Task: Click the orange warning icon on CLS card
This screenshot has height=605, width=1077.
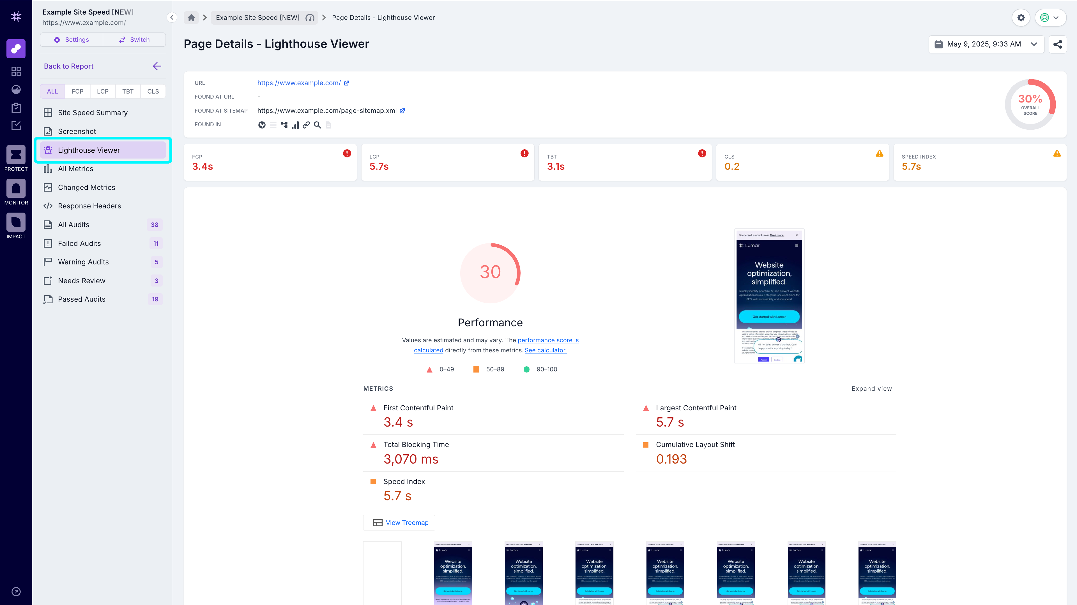Action: point(880,153)
